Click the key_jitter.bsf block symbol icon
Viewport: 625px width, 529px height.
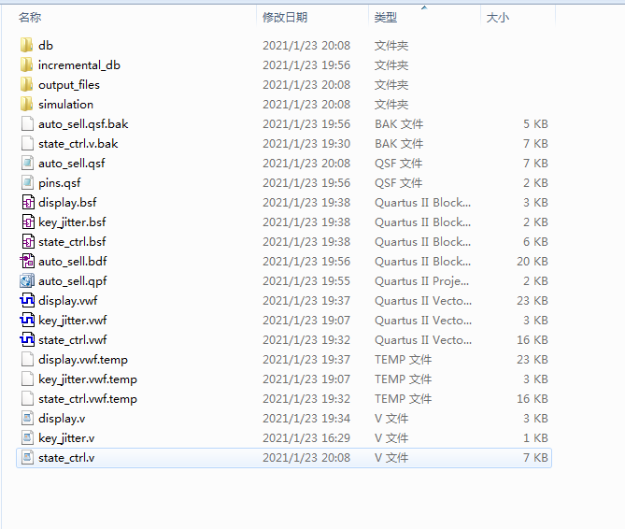click(x=27, y=222)
